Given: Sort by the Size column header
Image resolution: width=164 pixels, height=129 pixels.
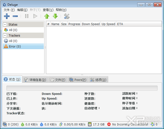Looking at the screenshot, I should tap(64, 24).
